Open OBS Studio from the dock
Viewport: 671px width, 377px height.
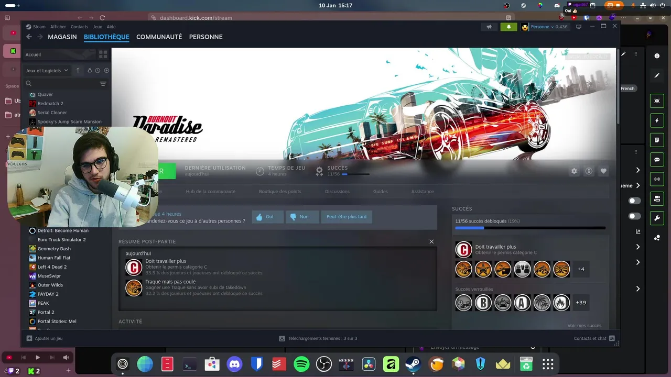[x=324, y=364]
